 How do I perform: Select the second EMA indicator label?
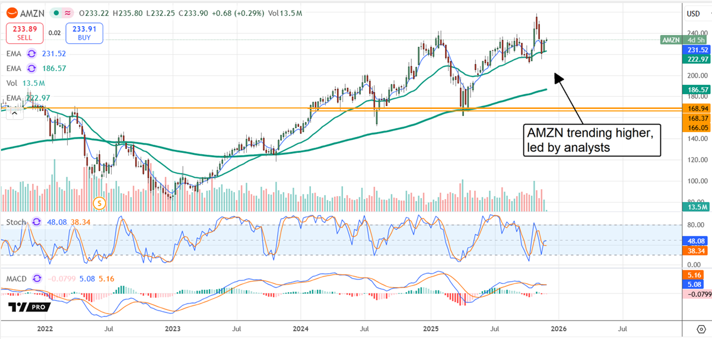pos(15,69)
